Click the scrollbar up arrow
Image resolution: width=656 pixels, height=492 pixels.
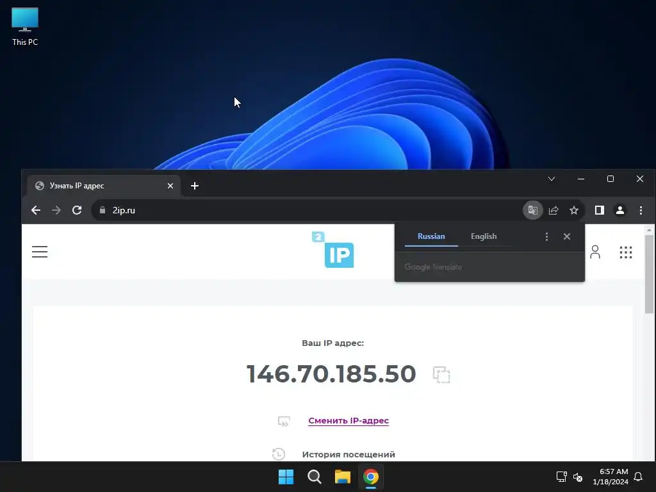click(649, 230)
